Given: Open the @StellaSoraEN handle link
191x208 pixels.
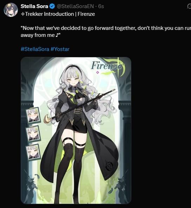Looking at the screenshot, I should click(x=75, y=6).
